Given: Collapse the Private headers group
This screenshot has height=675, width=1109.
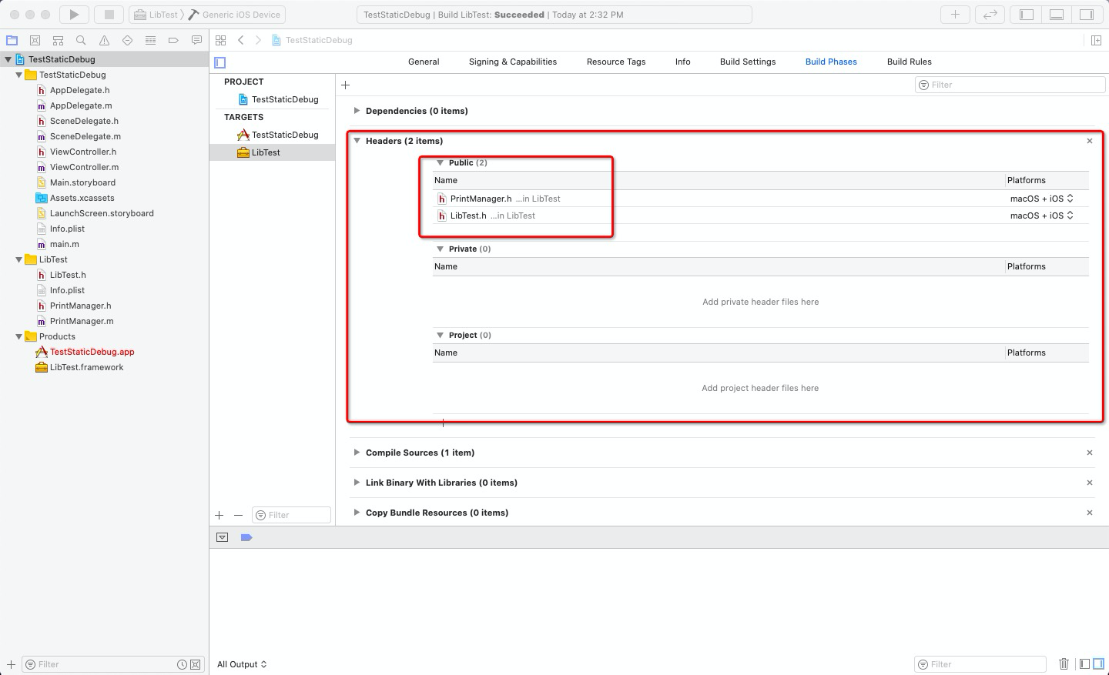Looking at the screenshot, I should pos(440,249).
